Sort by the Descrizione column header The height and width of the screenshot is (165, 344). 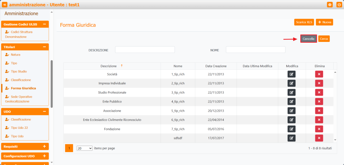click(109, 66)
